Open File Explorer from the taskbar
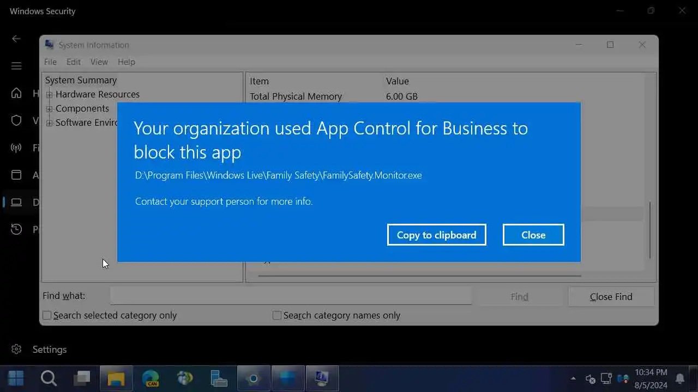The width and height of the screenshot is (698, 392). click(x=116, y=378)
